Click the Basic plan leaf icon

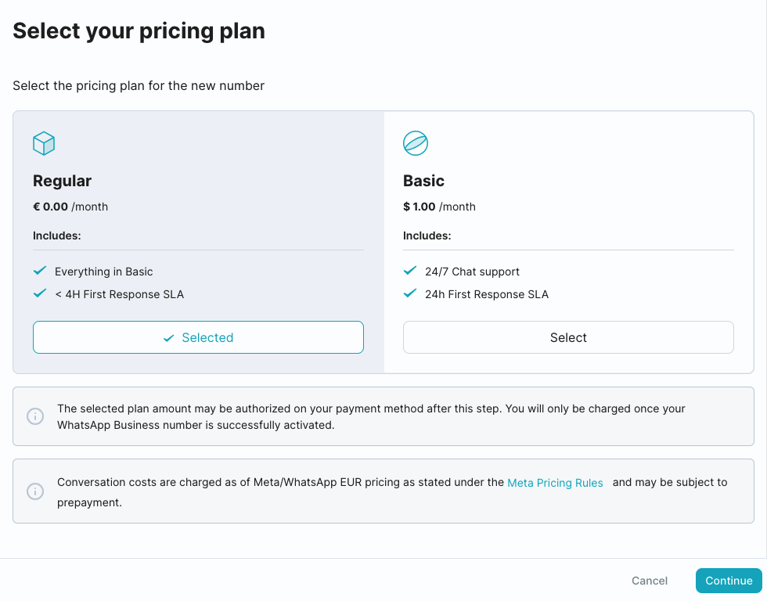(x=415, y=143)
